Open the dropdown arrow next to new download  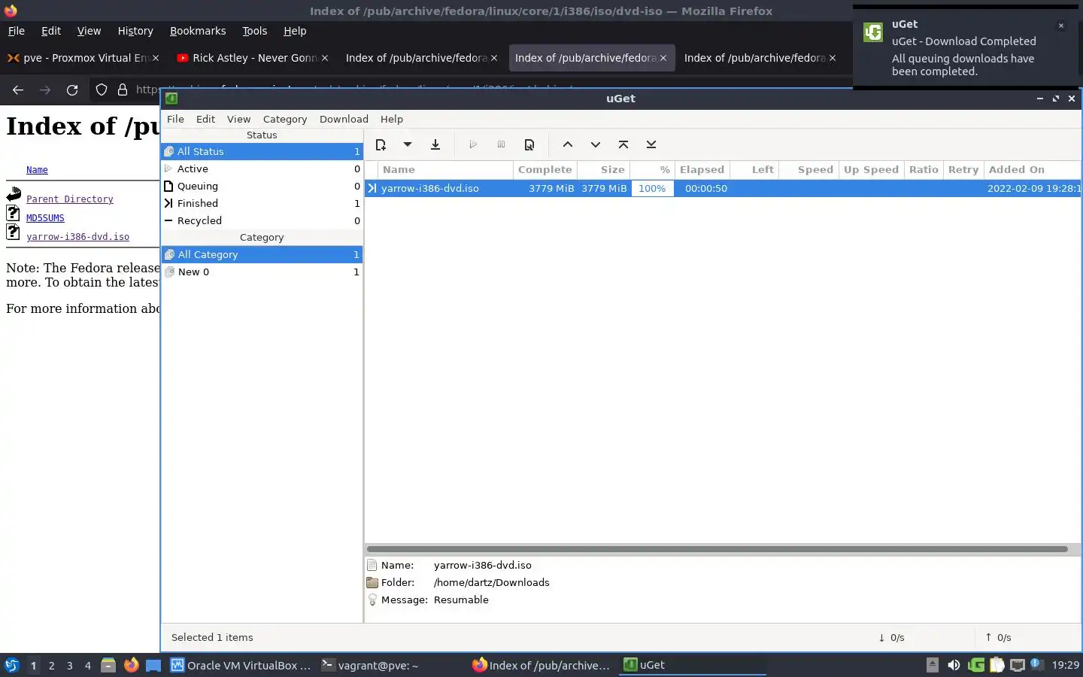(407, 144)
